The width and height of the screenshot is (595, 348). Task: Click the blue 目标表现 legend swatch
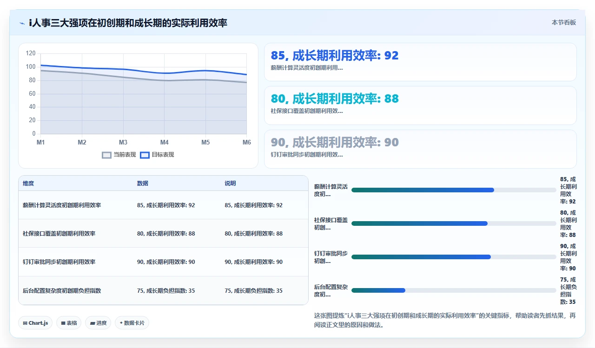(145, 155)
